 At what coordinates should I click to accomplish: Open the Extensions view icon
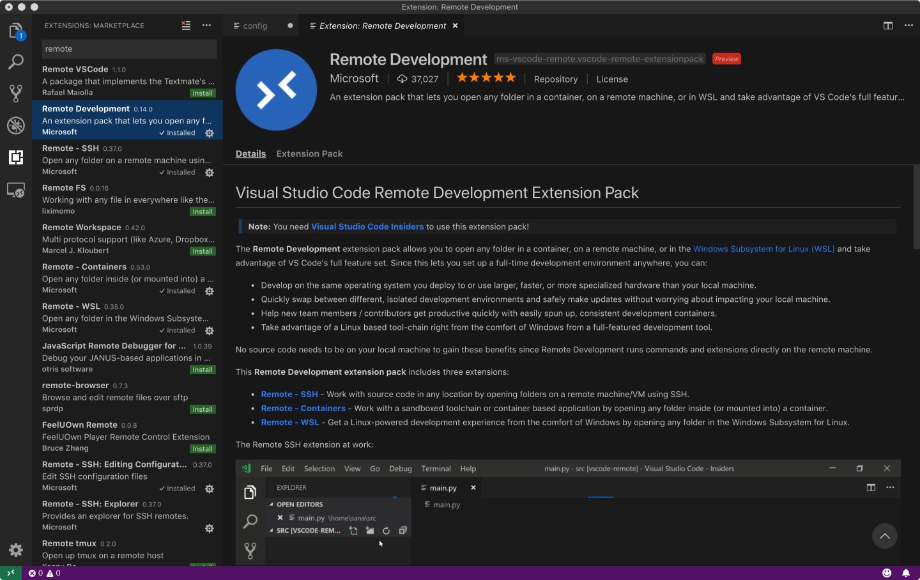(x=16, y=157)
